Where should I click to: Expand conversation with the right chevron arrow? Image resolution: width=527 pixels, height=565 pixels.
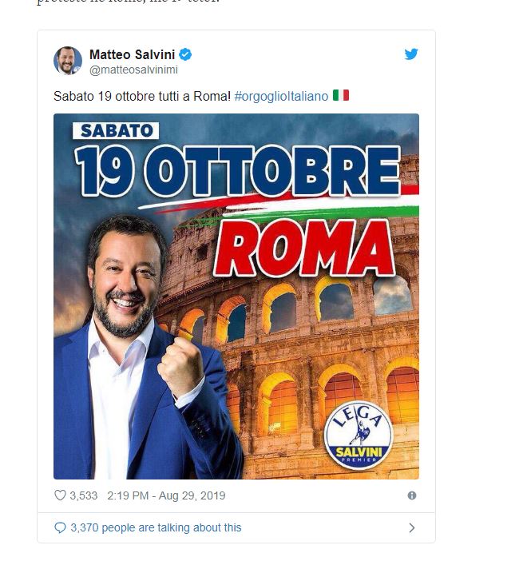pos(412,527)
